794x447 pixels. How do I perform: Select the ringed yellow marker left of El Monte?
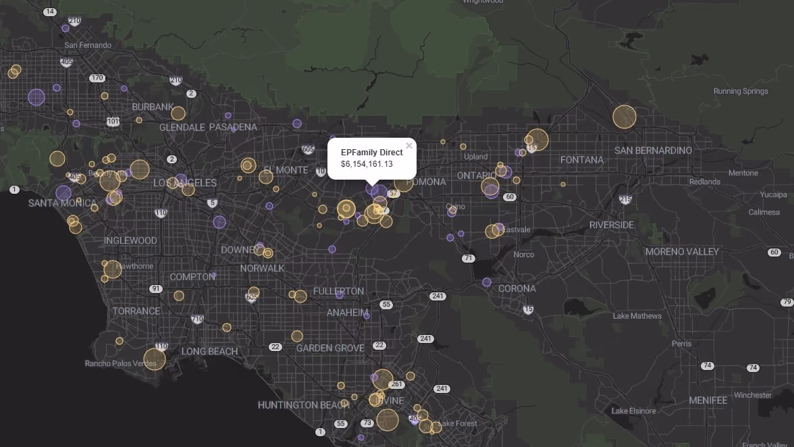click(248, 165)
